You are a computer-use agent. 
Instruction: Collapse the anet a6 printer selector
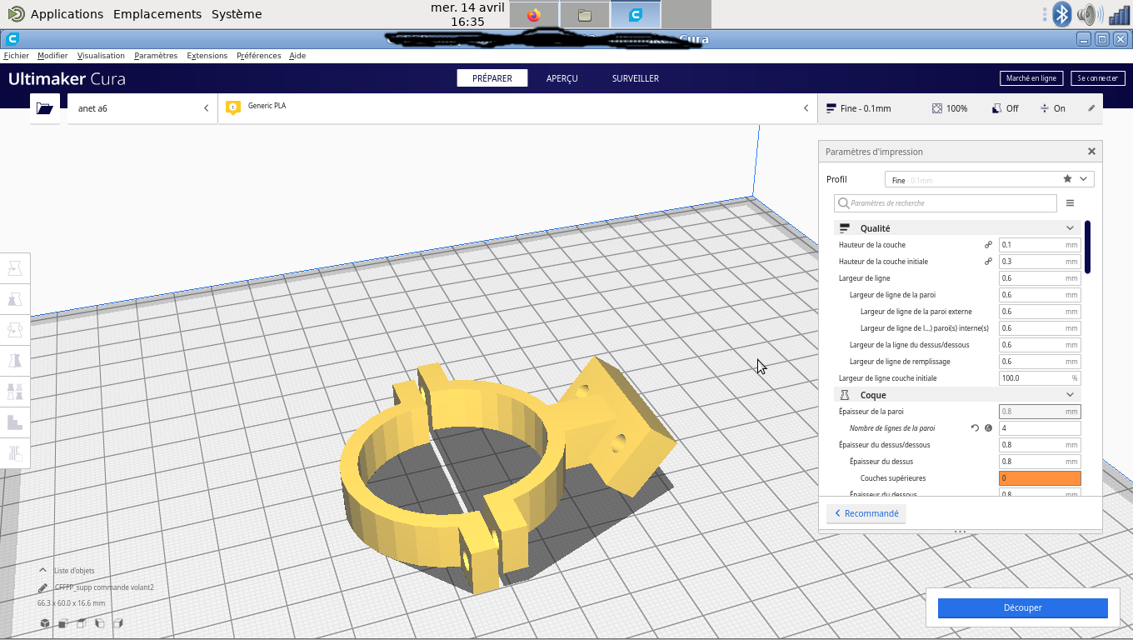207,108
